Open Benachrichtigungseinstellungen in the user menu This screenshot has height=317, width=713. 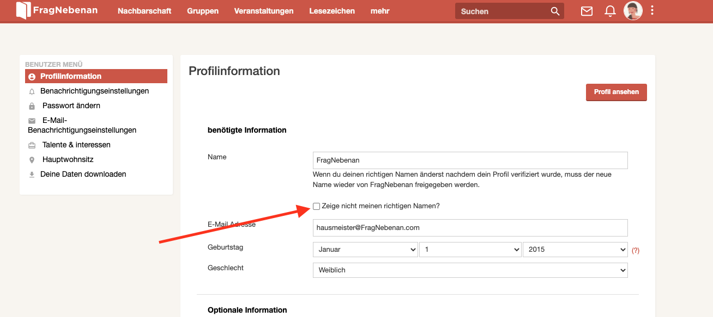(x=94, y=91)
